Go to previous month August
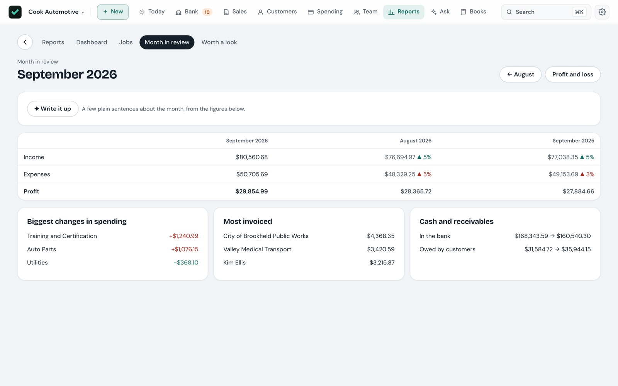 pos(520,74)
